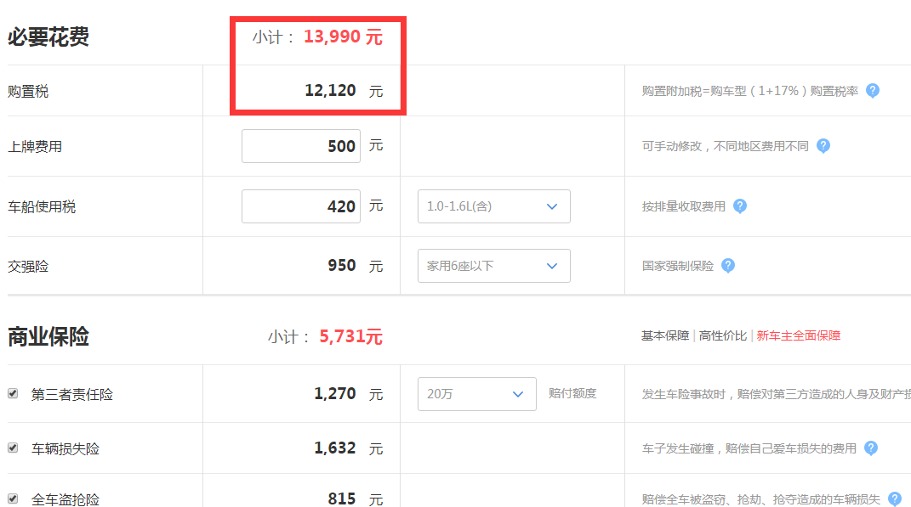Toggle the 第三者责任险 checkbox
Image resolution: width=911 pixels, height=507 pixels.
coord(13,394)
